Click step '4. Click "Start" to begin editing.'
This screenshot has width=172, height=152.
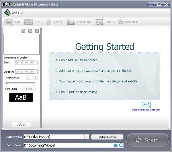[77, 92]
